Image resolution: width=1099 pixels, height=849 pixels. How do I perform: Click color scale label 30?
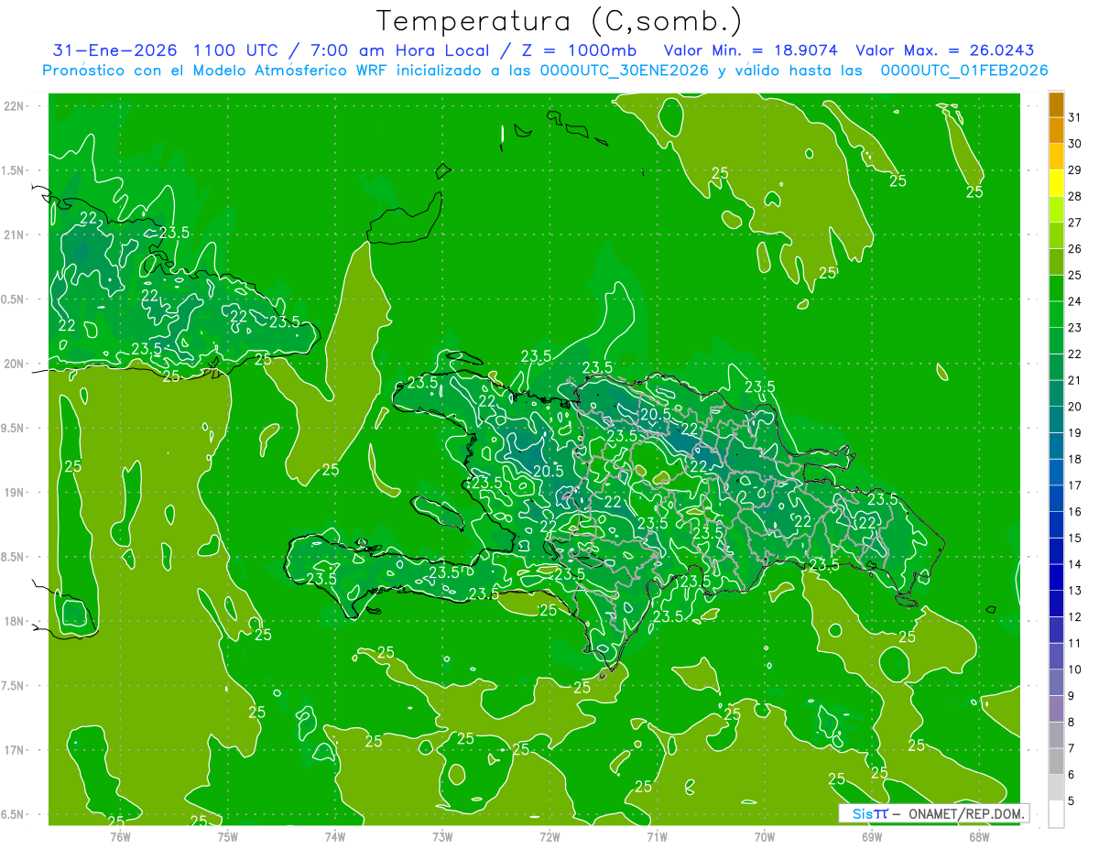pyautogui.click(x=1075, y=144)
